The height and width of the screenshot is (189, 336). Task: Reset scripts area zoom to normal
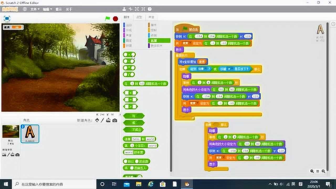pyautogui.click(x=318, y=171)
